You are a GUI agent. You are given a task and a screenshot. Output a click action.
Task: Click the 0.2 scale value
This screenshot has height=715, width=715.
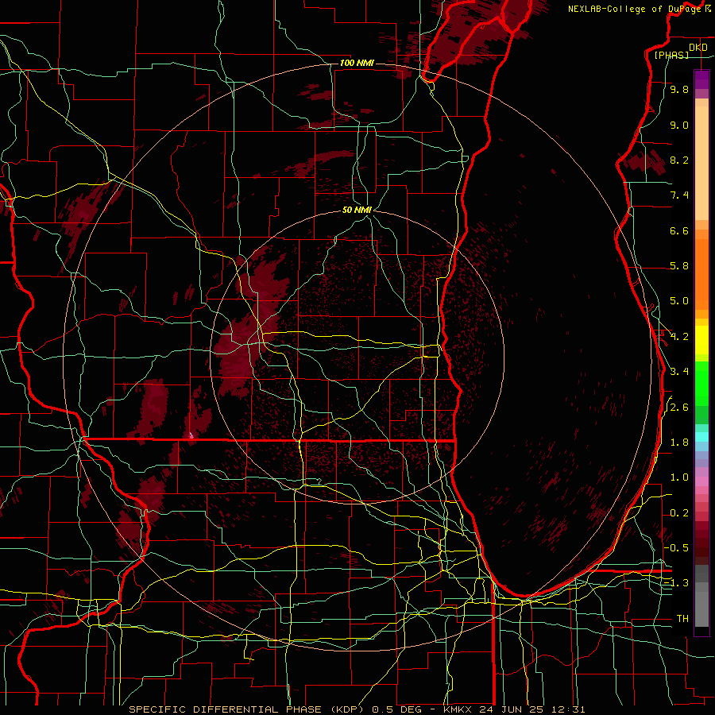point(679,513)
